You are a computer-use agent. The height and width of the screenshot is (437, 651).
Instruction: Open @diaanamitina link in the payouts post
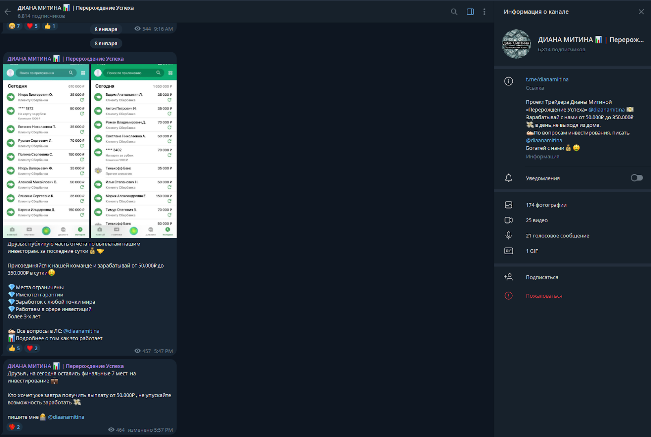point(81,331)
